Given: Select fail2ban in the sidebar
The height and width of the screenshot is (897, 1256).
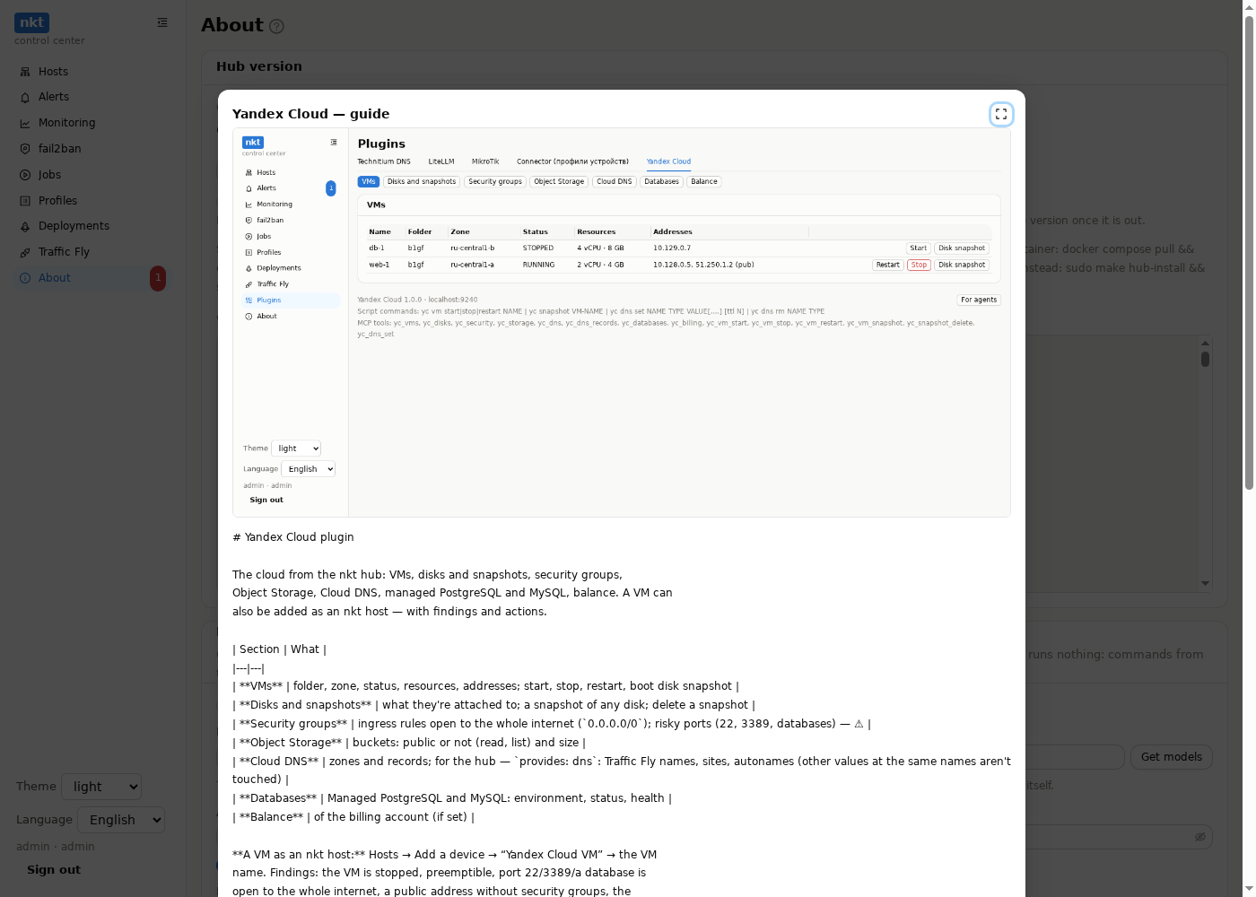Looking at the screenshot, I should pos(92,149).
